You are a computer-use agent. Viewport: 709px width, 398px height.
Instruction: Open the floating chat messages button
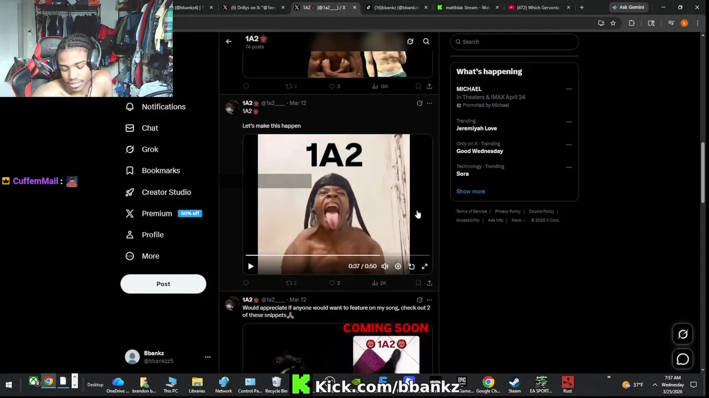(683, 359)
